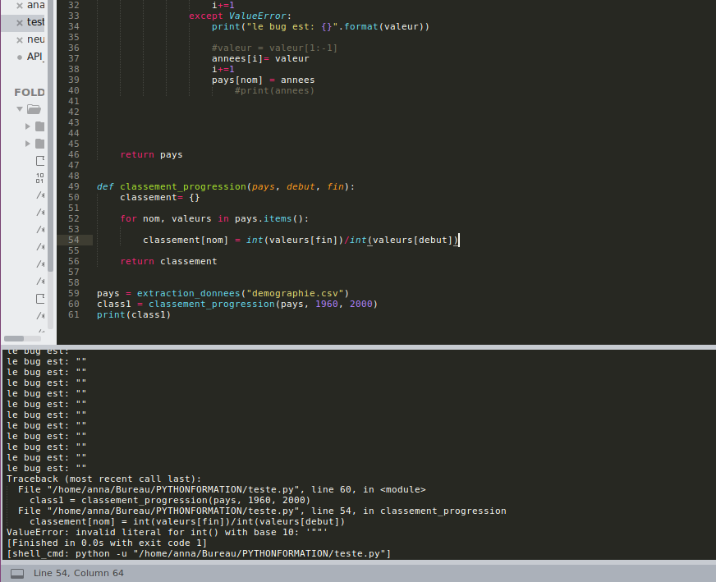Click the "classement= {}" assignment line

click(160, 197)
